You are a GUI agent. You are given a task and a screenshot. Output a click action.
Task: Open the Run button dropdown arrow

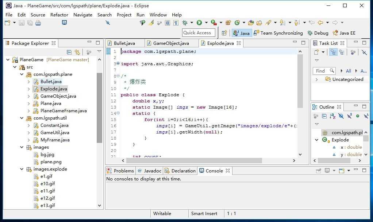[206, 23]
